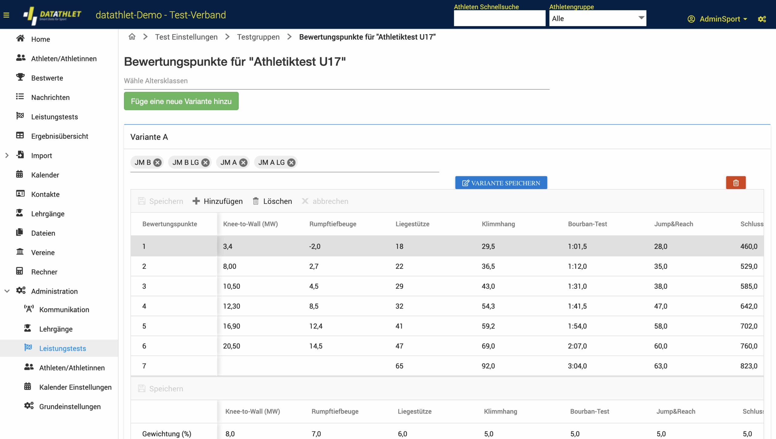Click the Athleten/Athletinnen people icon at top
776x439 pixels.
21,58
